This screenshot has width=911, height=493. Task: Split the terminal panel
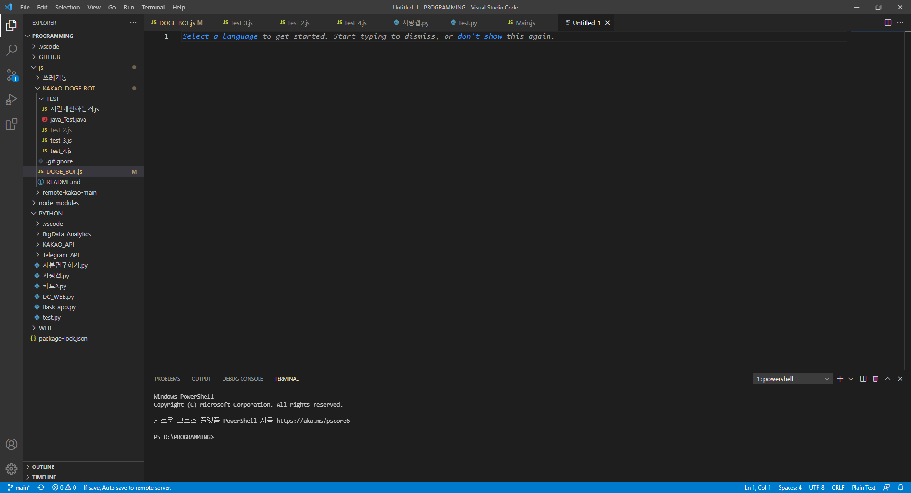point(863,379)
